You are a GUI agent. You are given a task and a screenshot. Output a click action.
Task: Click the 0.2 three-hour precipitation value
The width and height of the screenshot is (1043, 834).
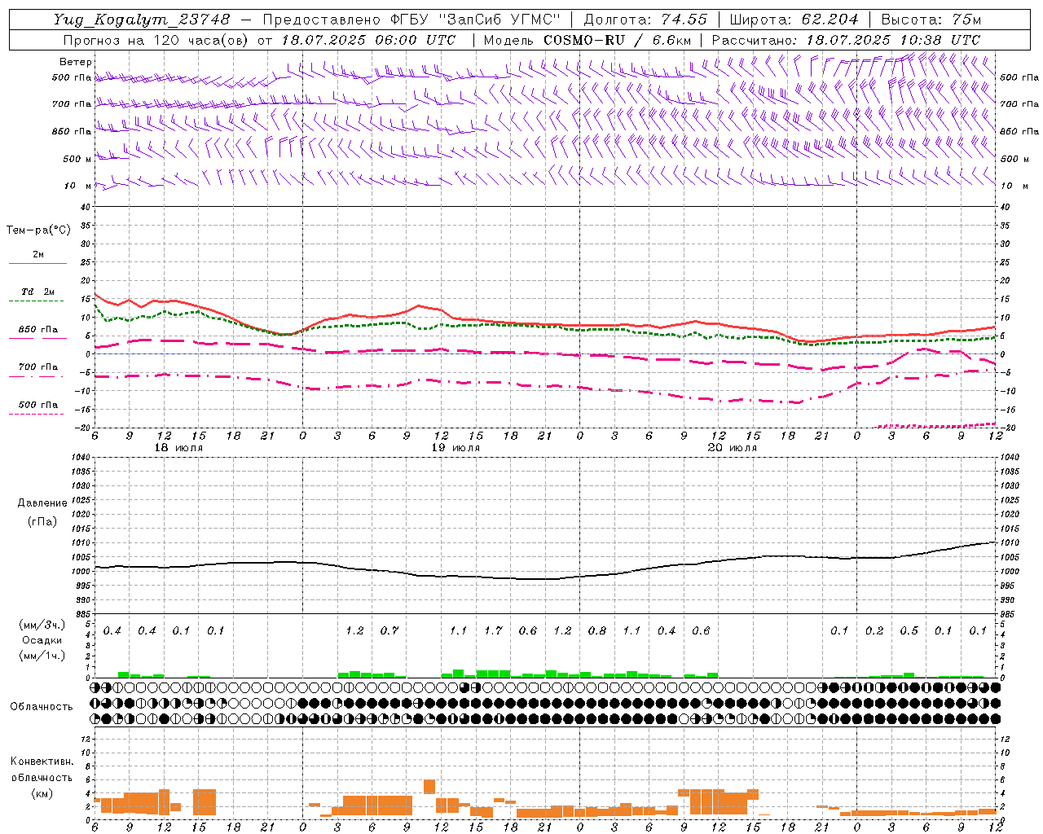pos(874,631)
